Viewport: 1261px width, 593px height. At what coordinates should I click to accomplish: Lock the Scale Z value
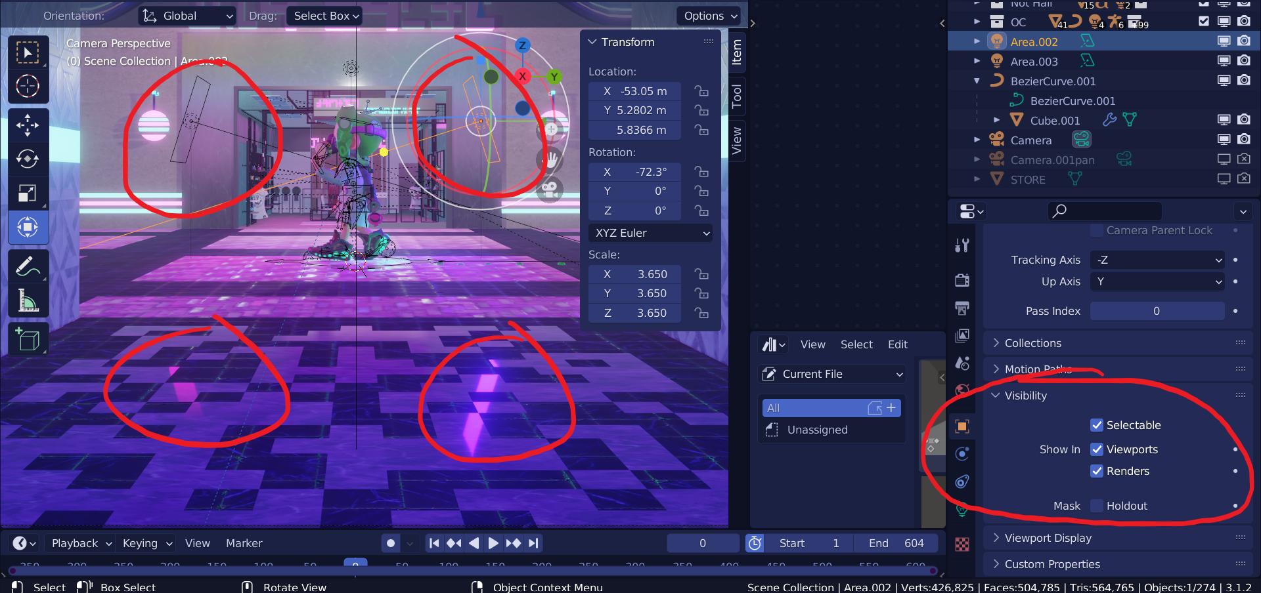click(x=702, y=313)
